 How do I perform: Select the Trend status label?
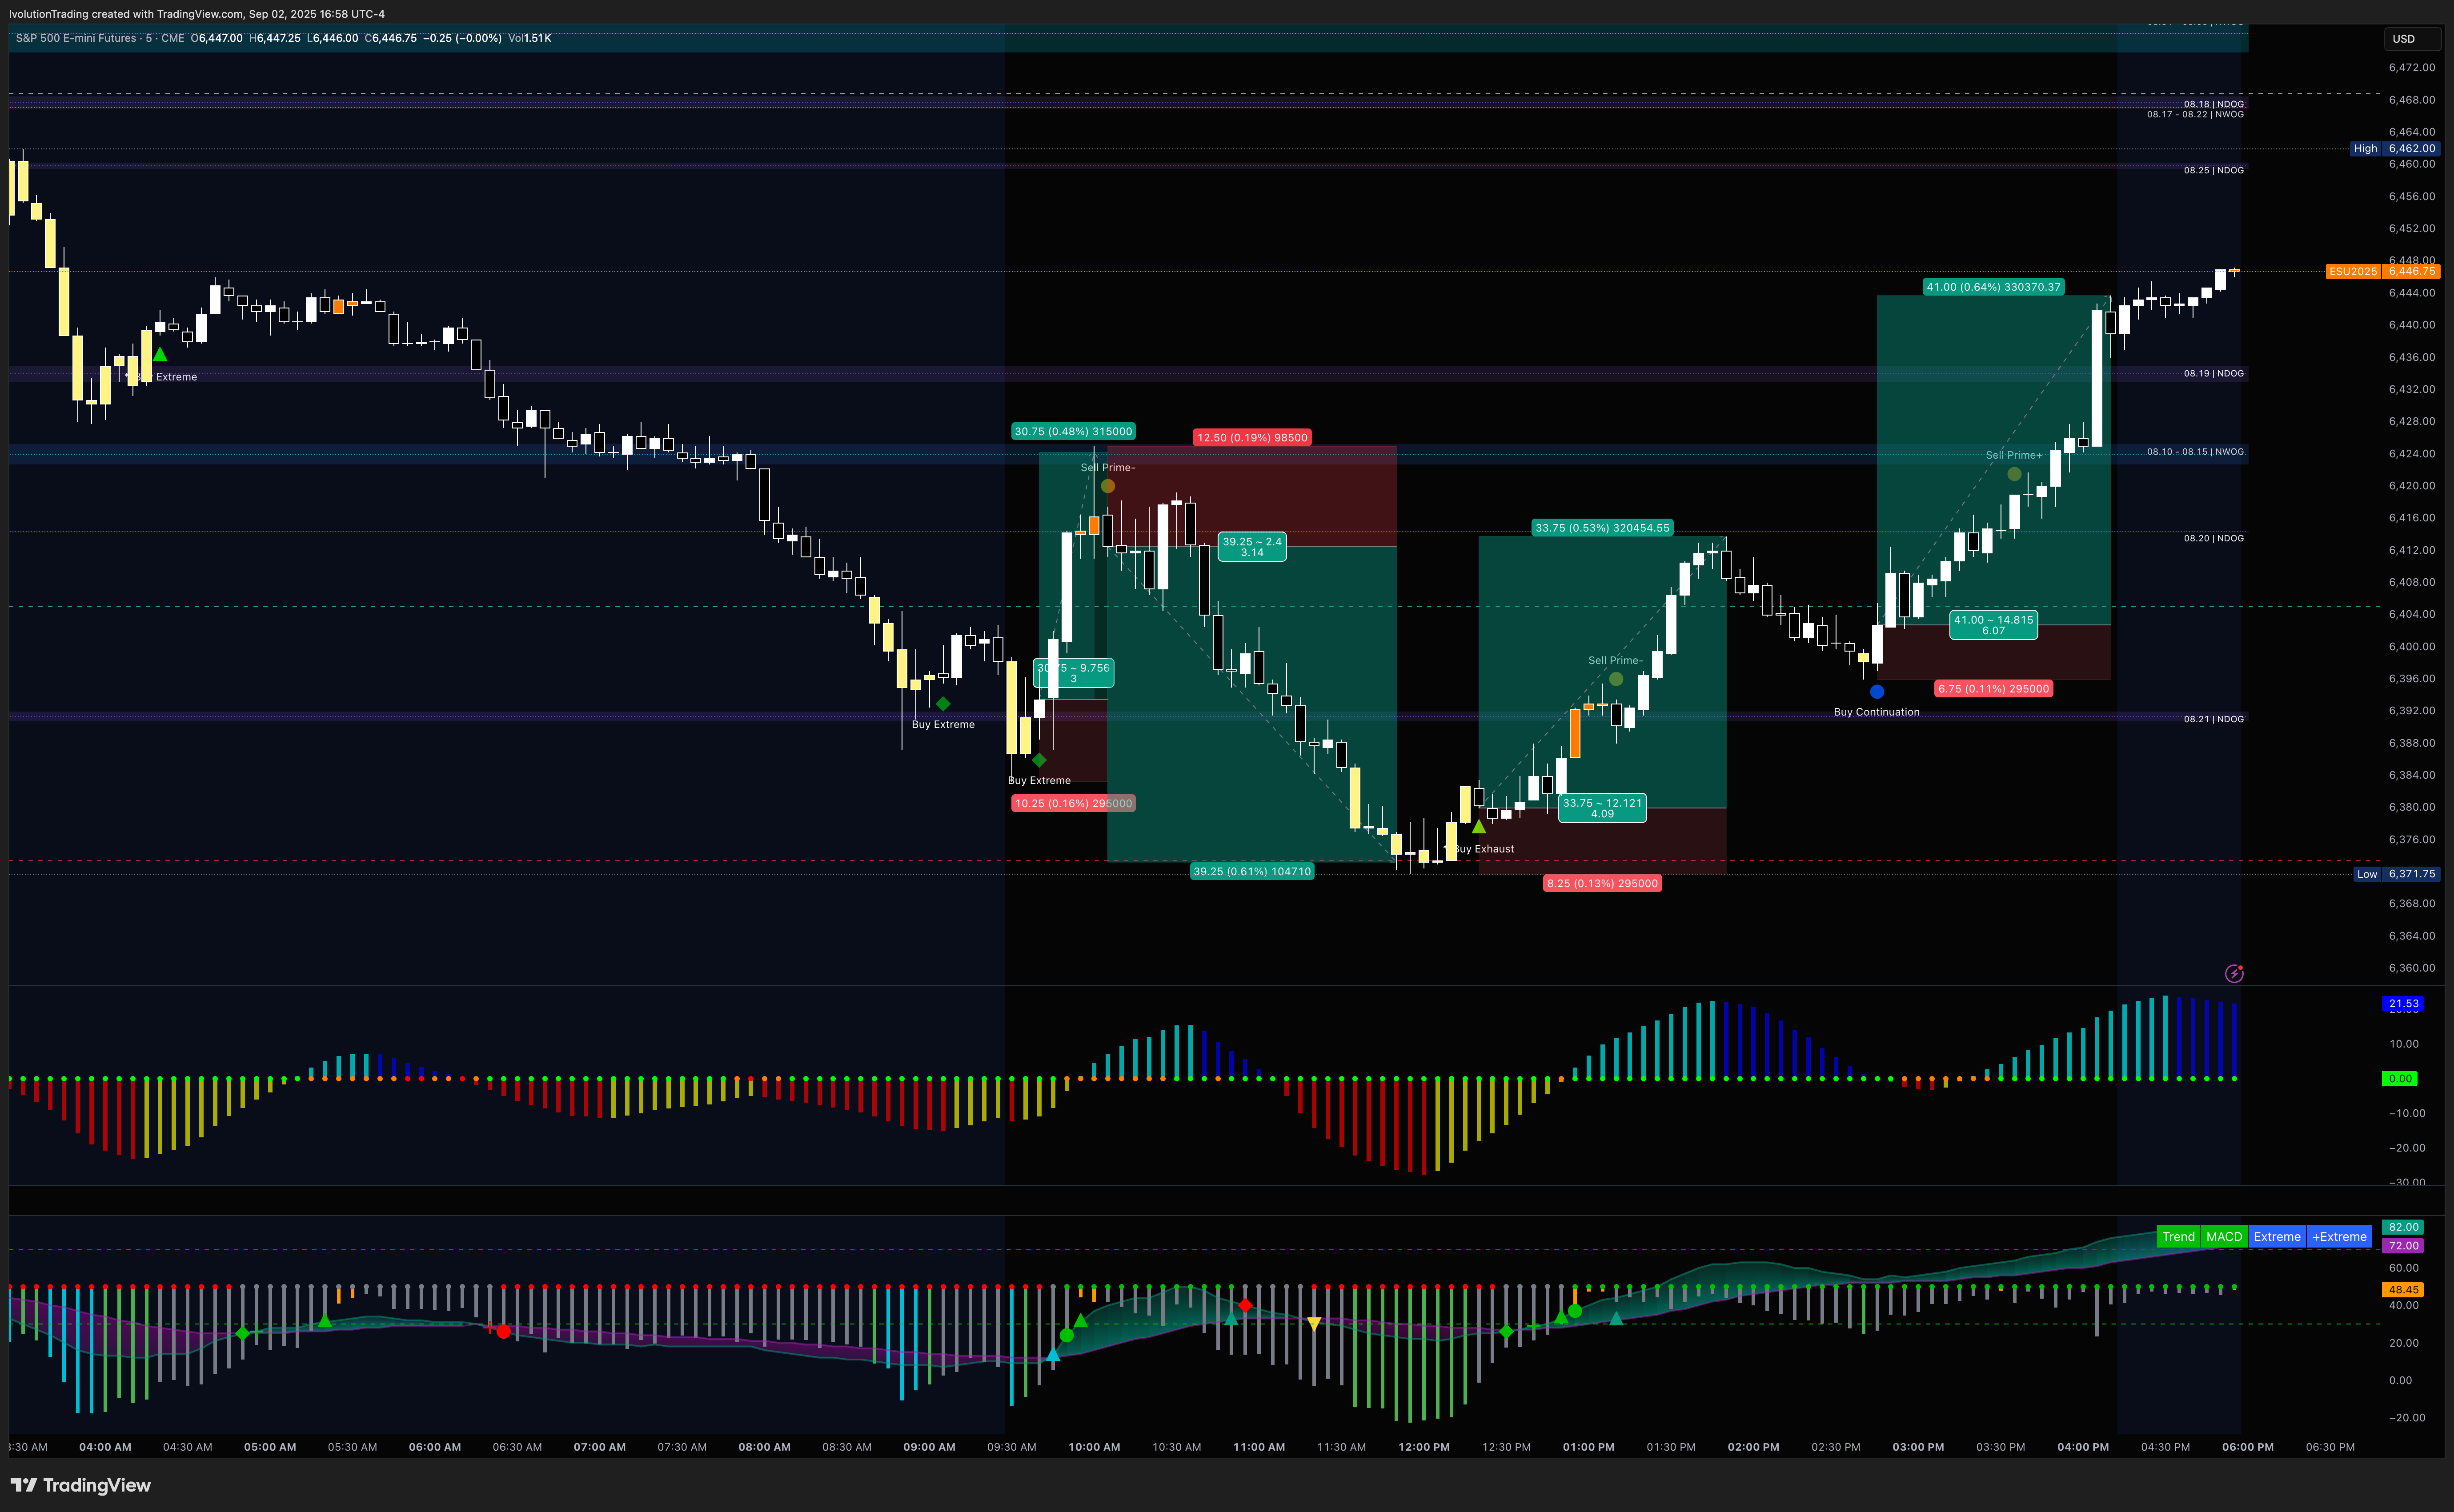point(2178,1236)
